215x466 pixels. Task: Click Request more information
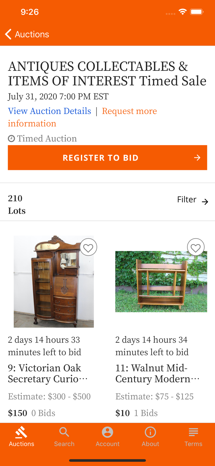tap(130, 111)
